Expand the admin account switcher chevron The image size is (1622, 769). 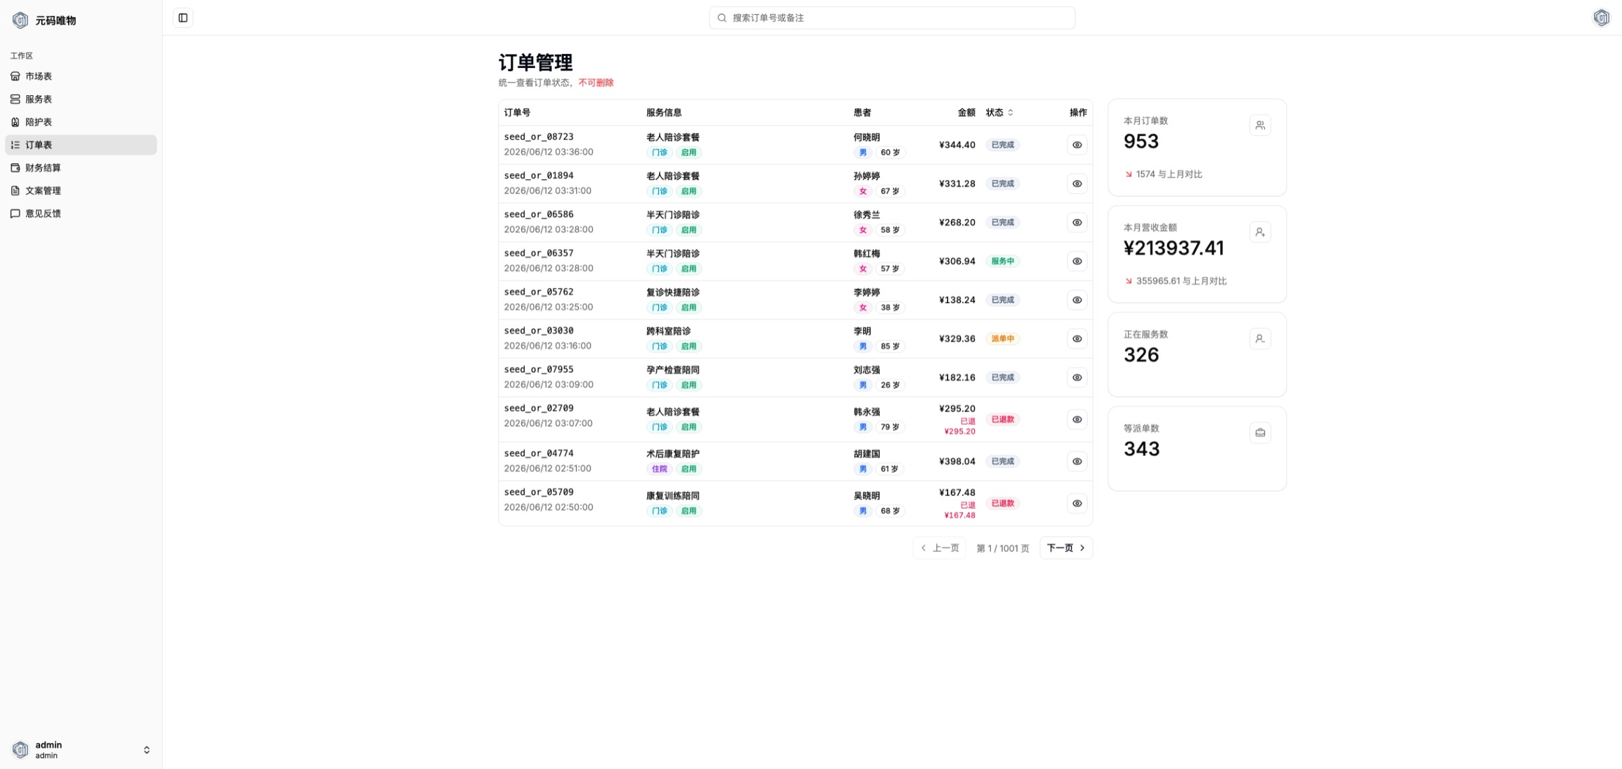click(147, 750)
